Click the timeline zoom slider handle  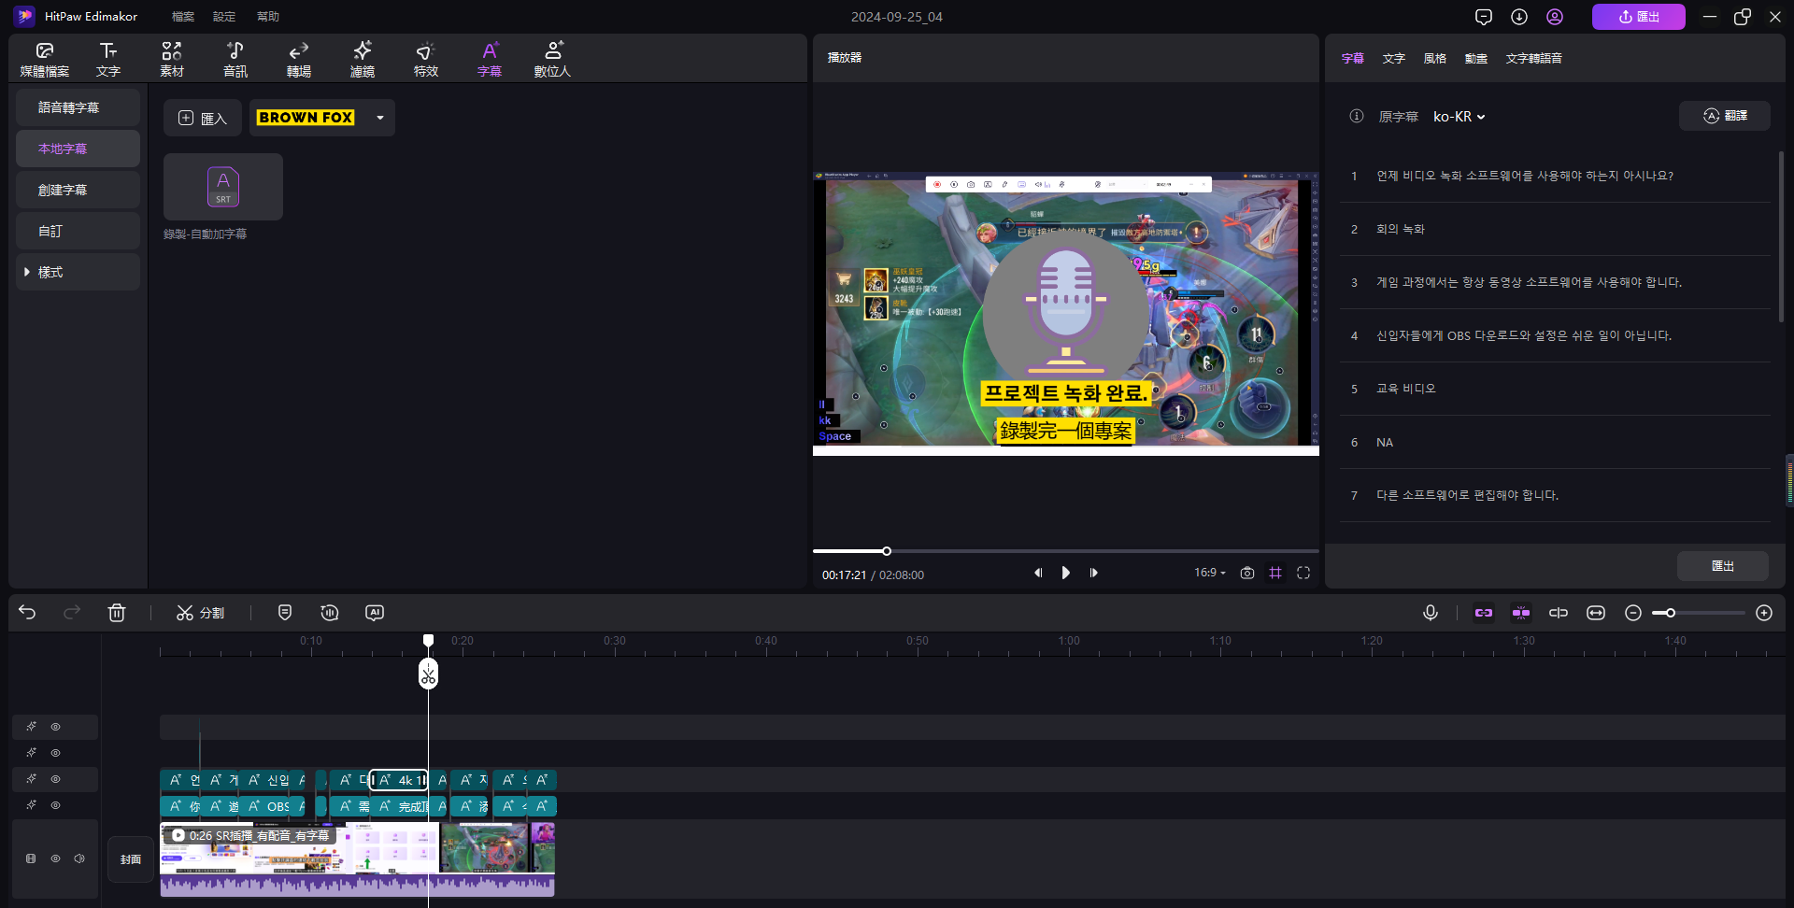[1671, 613]
